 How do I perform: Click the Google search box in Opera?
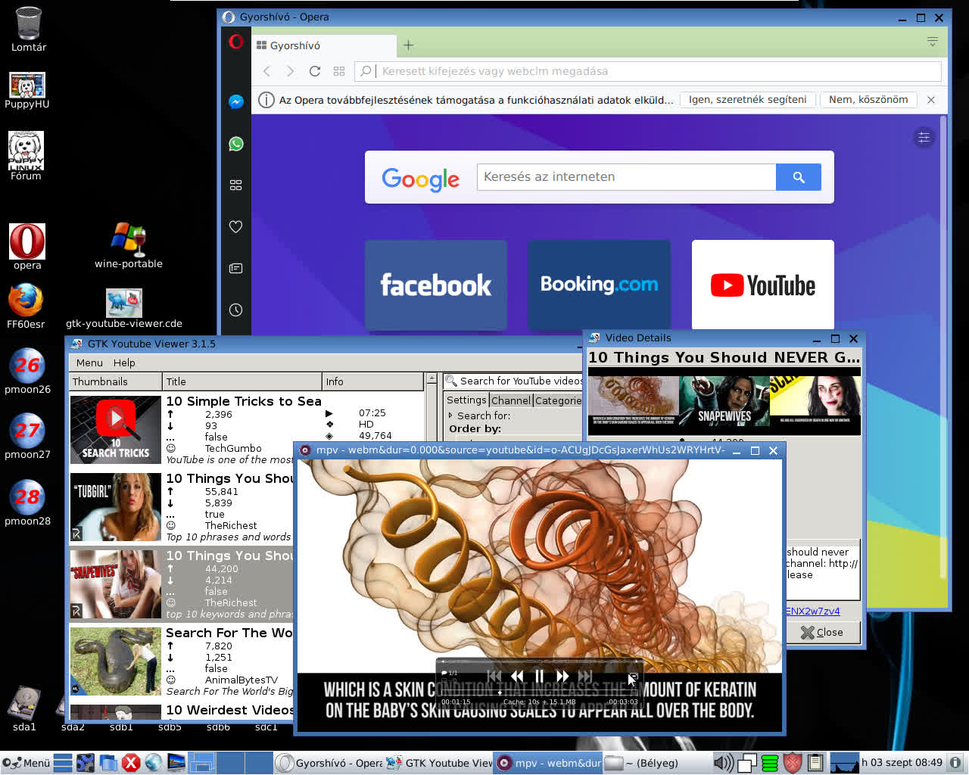coord(626,177)
